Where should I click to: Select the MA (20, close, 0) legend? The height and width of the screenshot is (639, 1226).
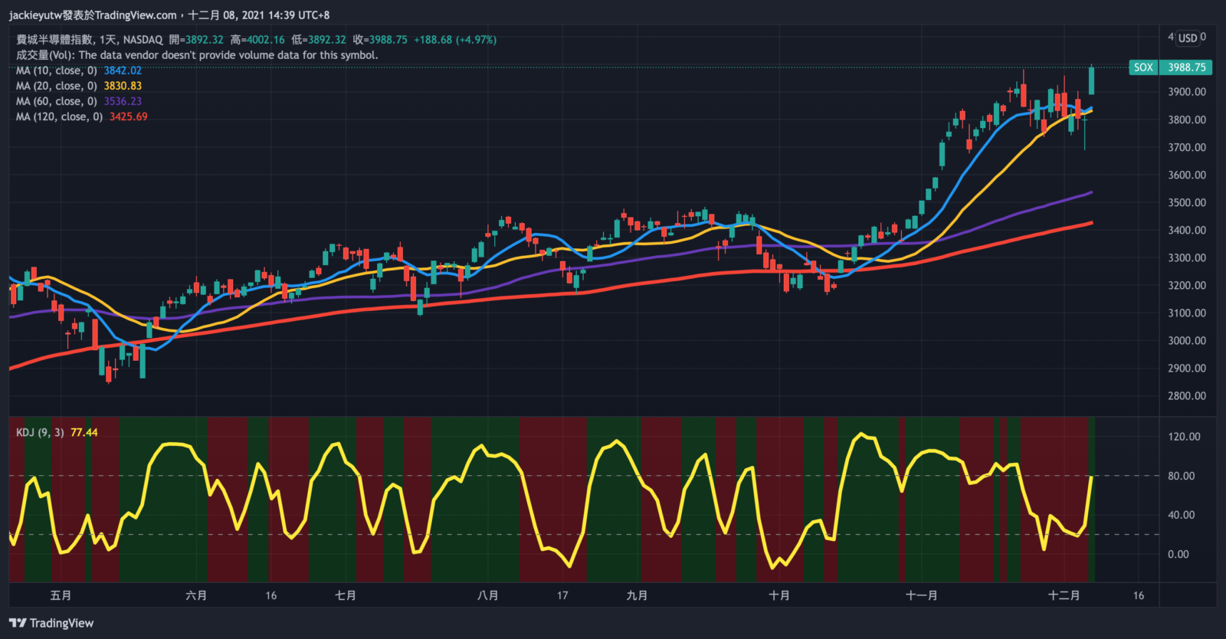(57, 86)
